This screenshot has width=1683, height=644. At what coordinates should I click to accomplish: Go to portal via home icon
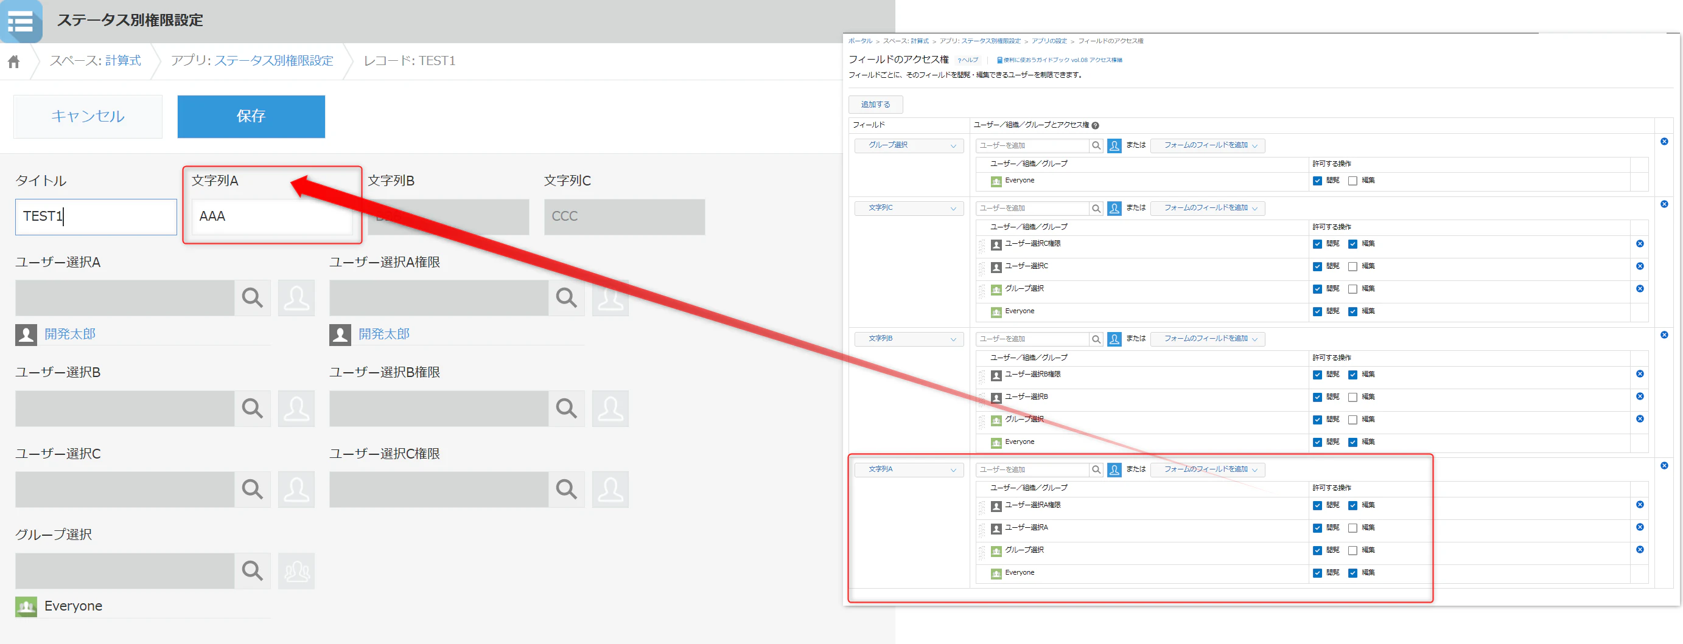14,61
